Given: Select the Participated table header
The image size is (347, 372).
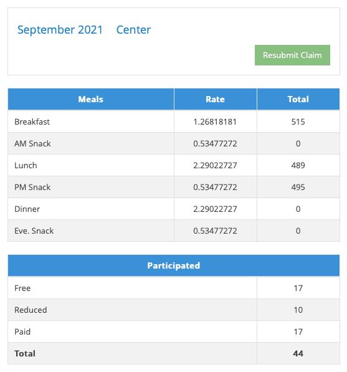Looking at the screenshot, I should click(174, 265).
